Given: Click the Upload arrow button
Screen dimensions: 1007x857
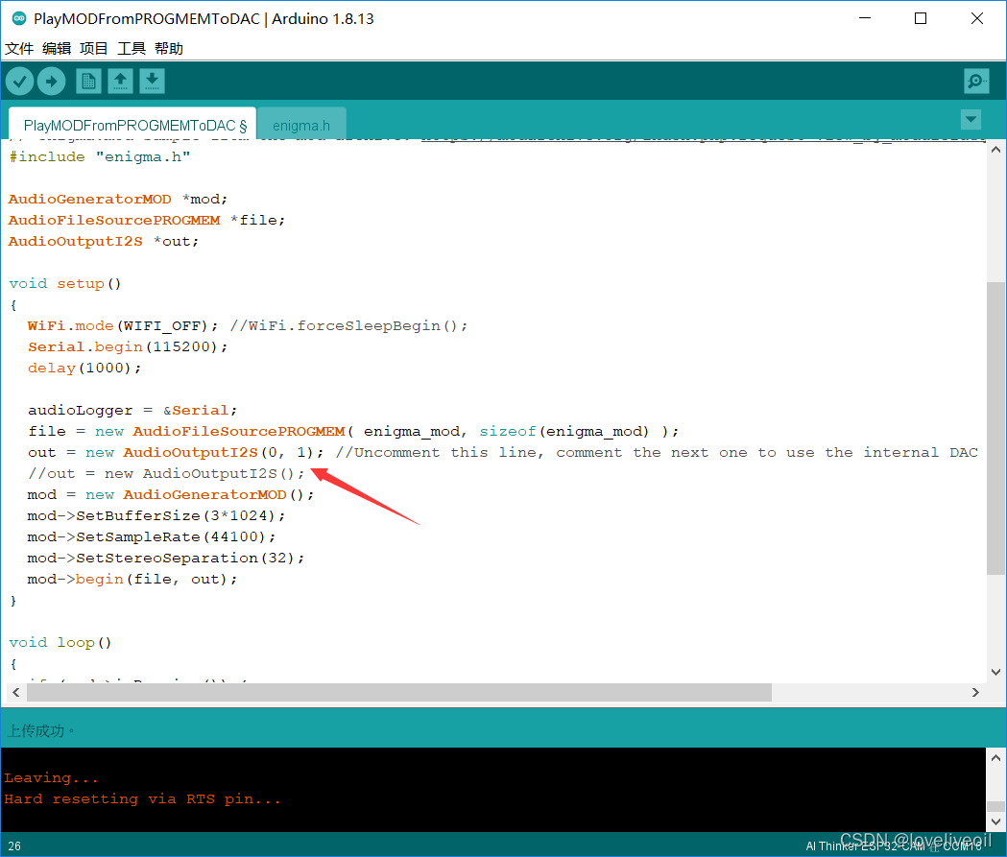Looking at the screenshot, I should tap(52, 82).
